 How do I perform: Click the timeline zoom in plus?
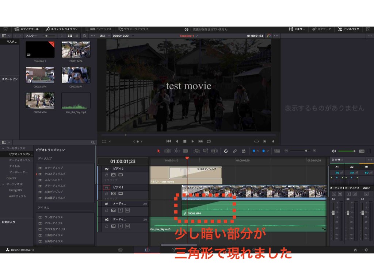[314, 151]
